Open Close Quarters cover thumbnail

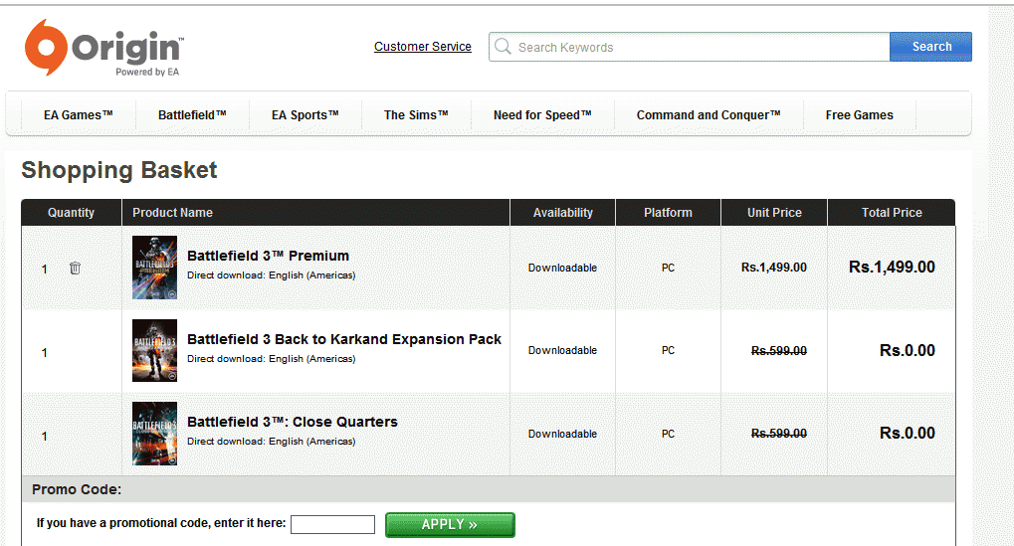tap(154, 434)
